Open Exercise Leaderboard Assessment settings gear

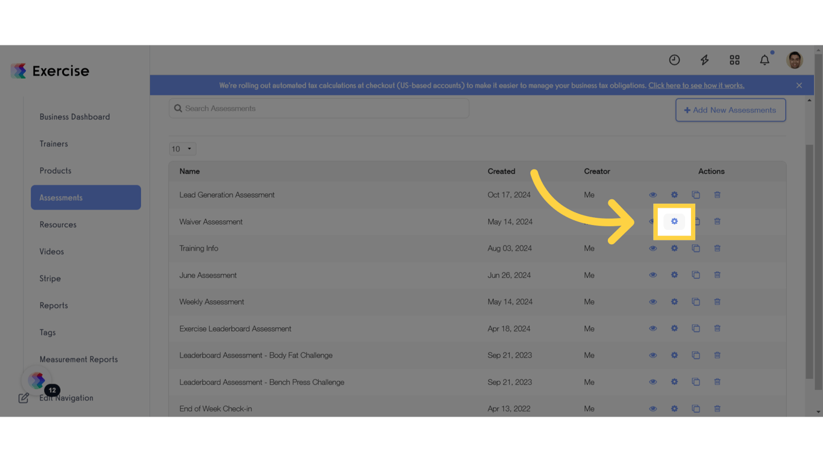pos(674,328)
